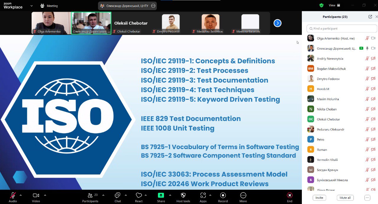Open Host tools shield menu
The width and height of the screenshot is (378, 204).
pos(183,197)
